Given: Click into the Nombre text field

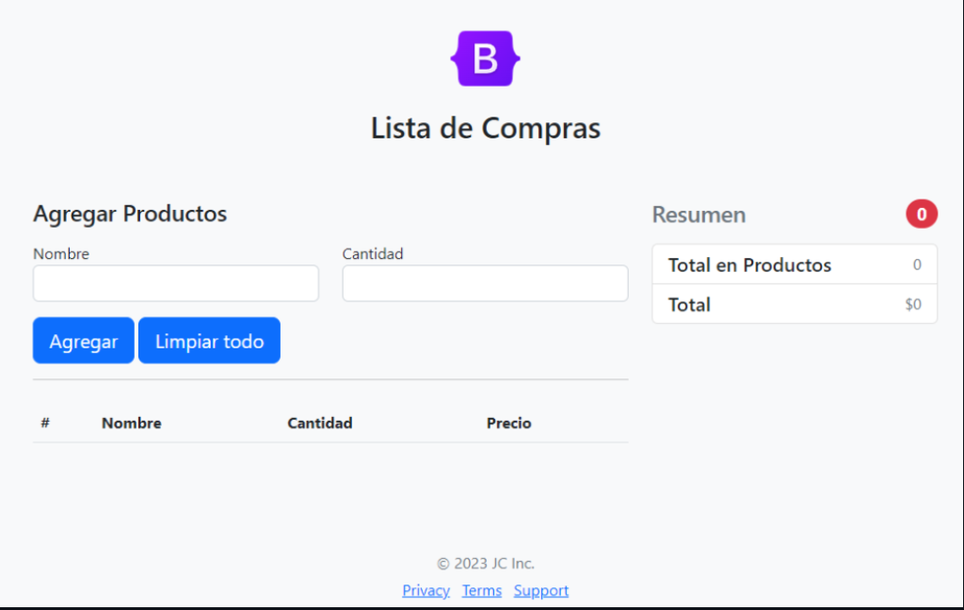Looking at the screenshot, I should 176,283.
